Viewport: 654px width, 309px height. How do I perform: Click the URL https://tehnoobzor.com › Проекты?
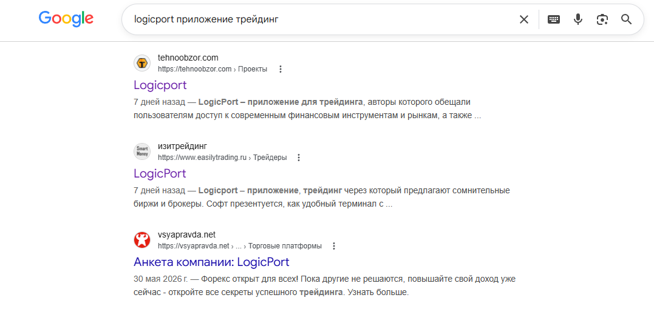click(213, 69)
